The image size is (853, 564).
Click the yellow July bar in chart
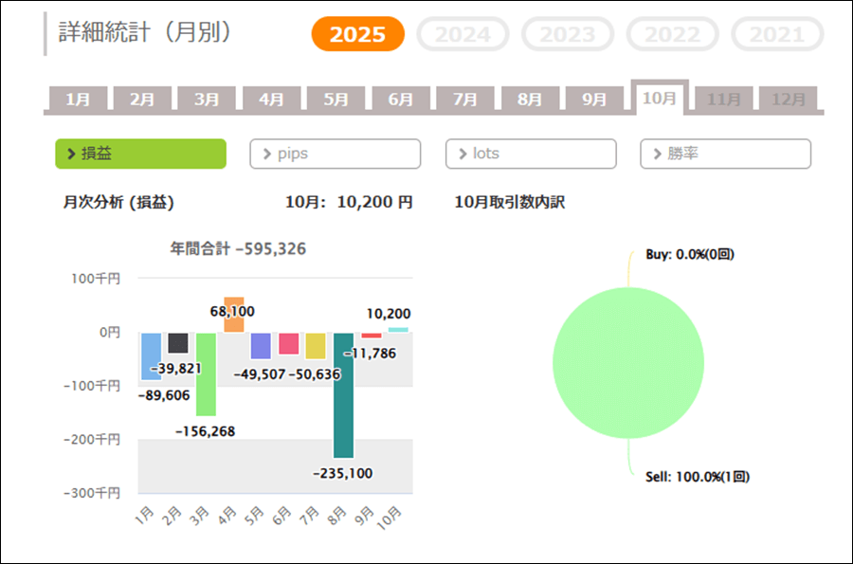pyautogui.click(x=316, y=346)
